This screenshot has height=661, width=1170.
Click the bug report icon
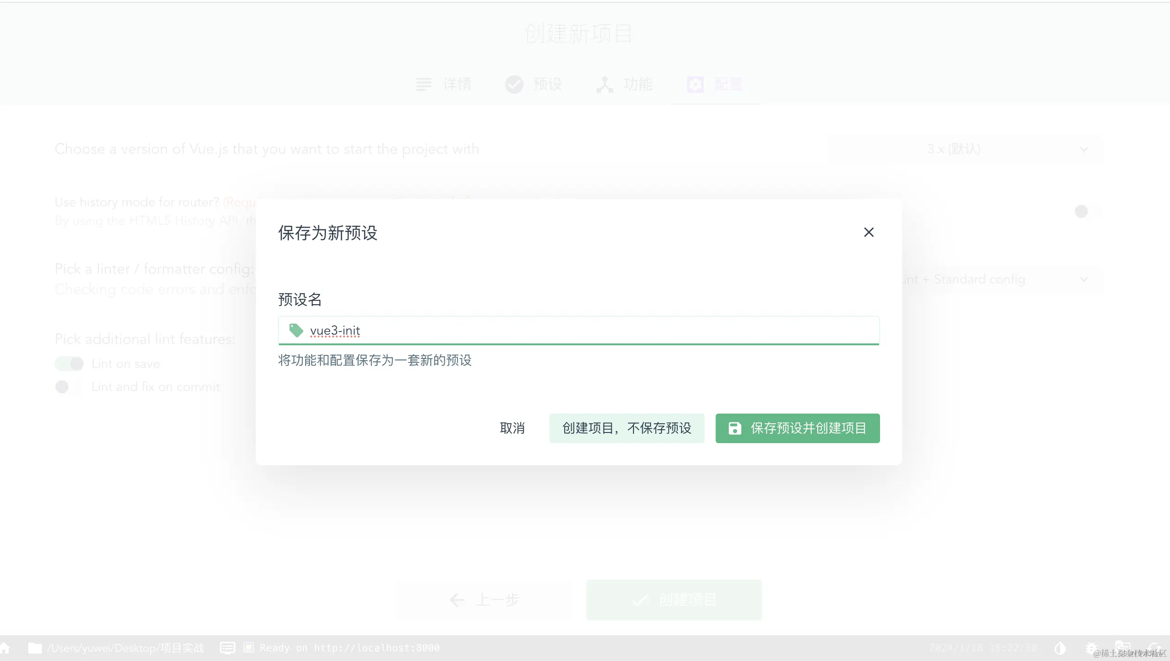[1091, 648]
